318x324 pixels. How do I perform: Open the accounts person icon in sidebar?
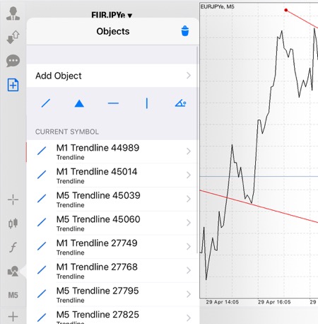pyautogui.click(x=13, y=13)
